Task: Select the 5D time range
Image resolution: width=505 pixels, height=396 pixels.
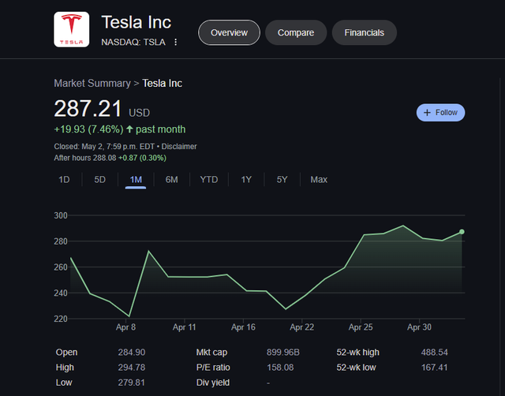Action: coord(100,179)
